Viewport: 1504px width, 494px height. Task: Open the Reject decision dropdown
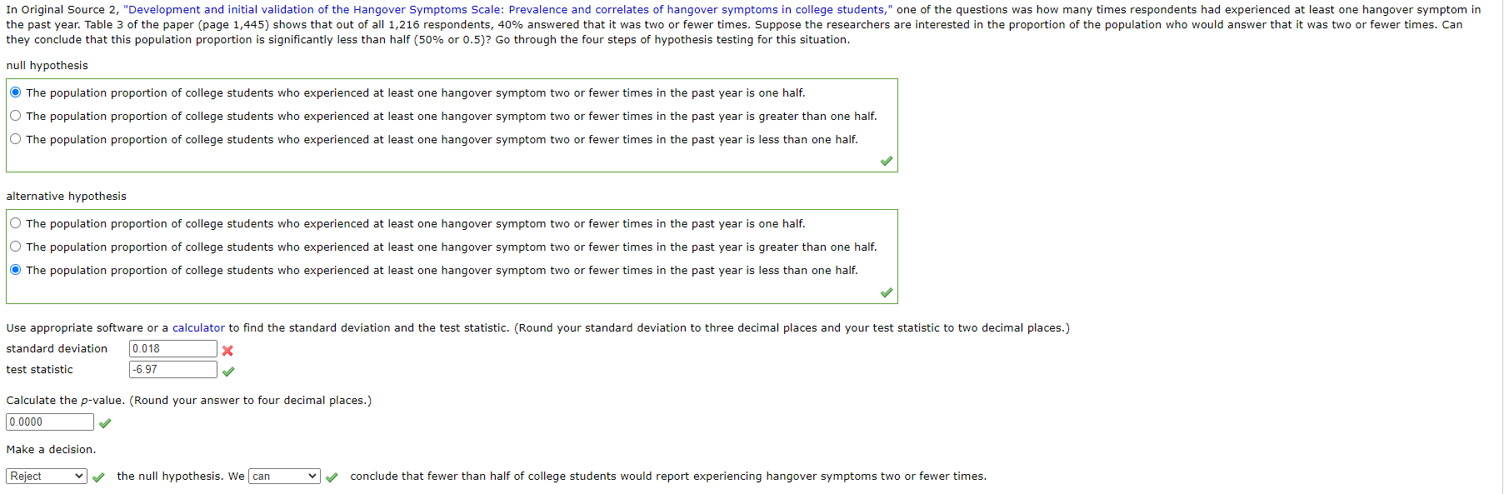point(46,476)
